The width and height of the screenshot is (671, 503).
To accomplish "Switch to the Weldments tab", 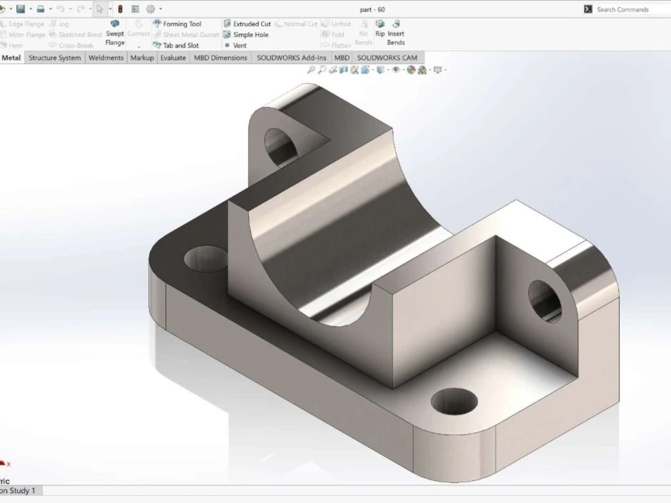I will [x=106, y=58].
